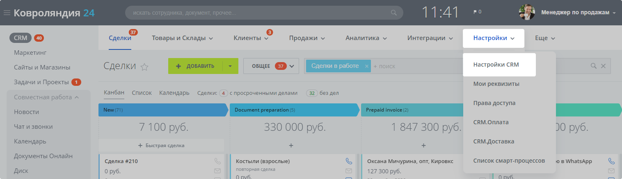Image resolution: width=622 pixels, height=179 pixels.
Task: Switch to the Список view tab
Action: click(x=142, y=93)
